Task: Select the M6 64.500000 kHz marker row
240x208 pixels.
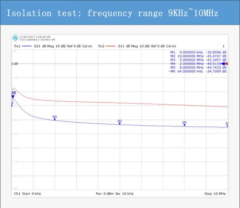Action: pos(197,71)
